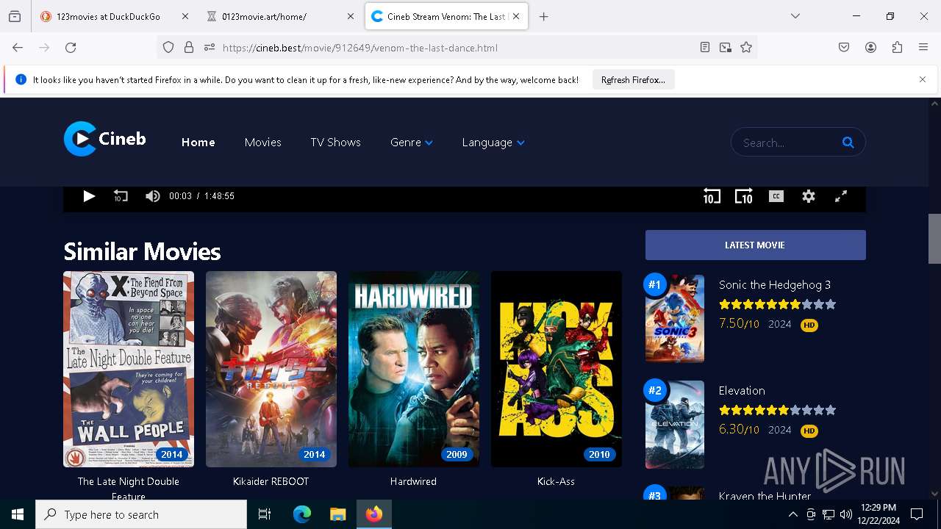Go to the Home menu item
Viewport: 941px width, 529px height.
198,143
